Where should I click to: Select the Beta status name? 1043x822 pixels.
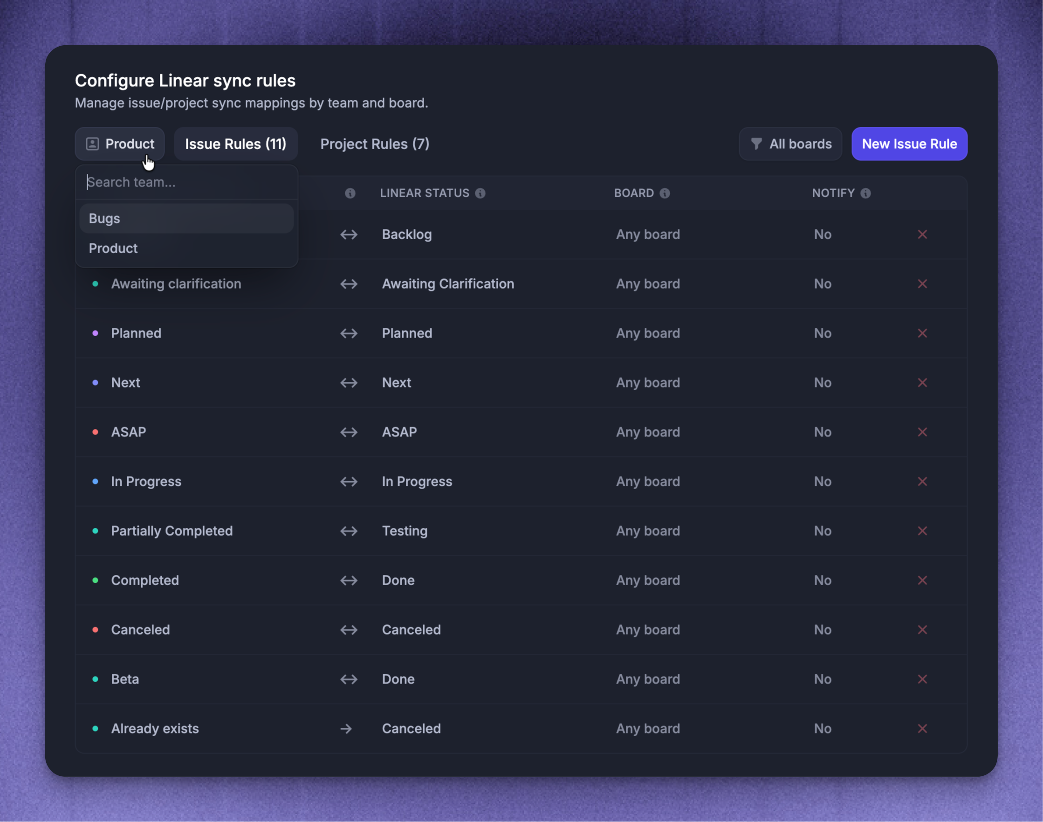tap(125, 679)
